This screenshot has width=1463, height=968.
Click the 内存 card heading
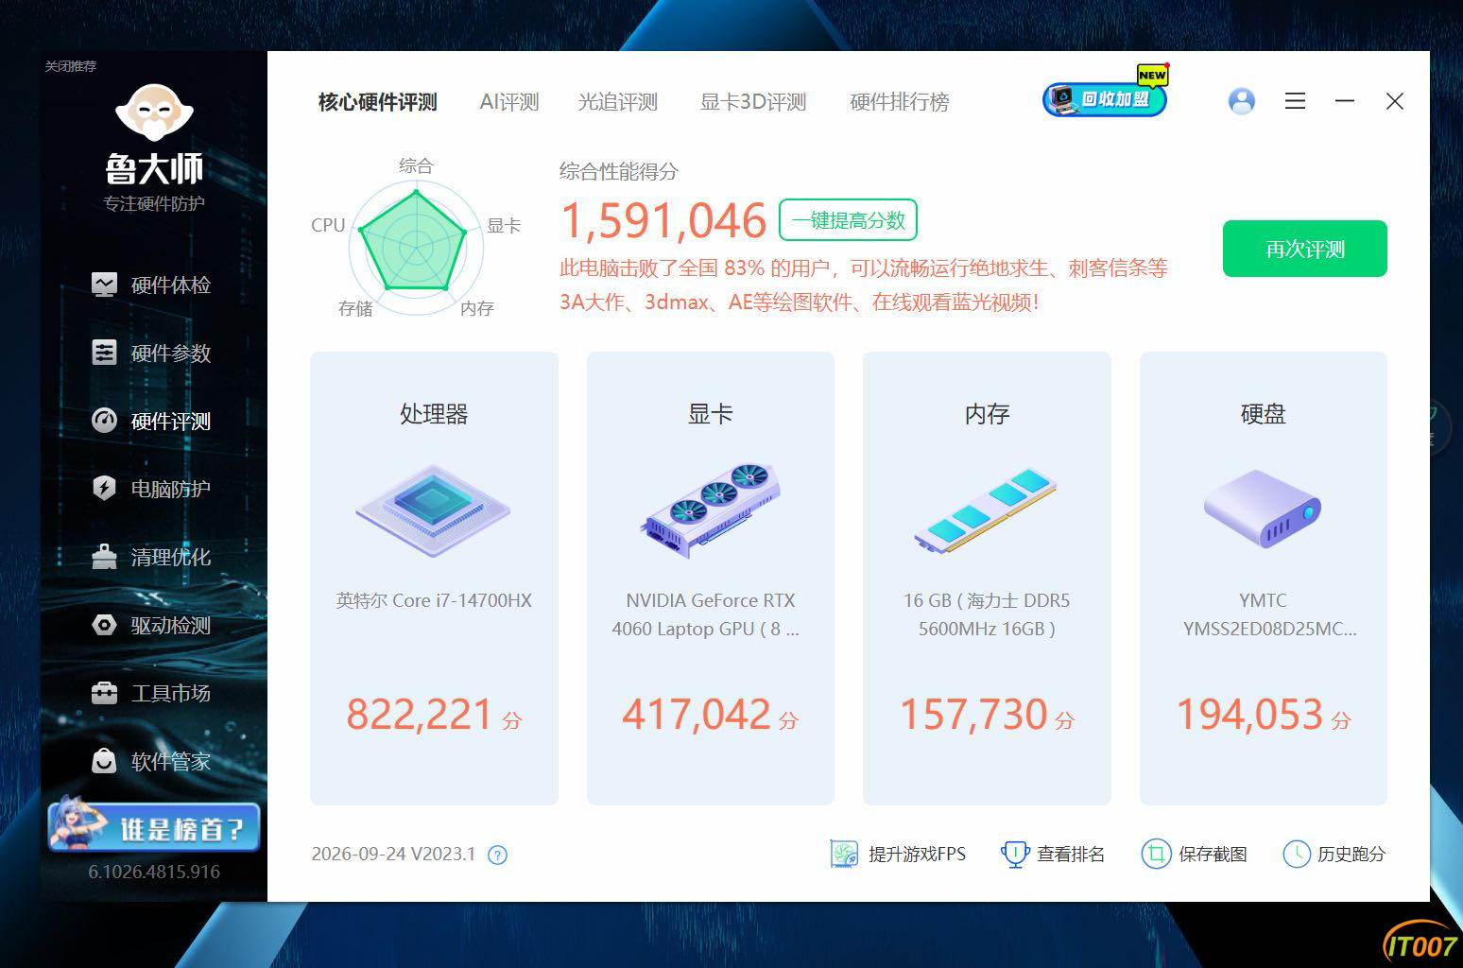click(x=987, y=414)
